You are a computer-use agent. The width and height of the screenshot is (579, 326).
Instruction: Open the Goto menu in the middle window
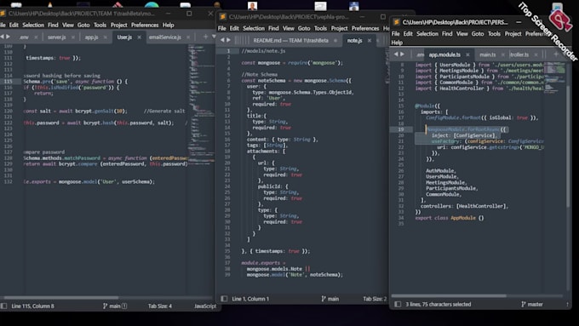pos(304,28)
